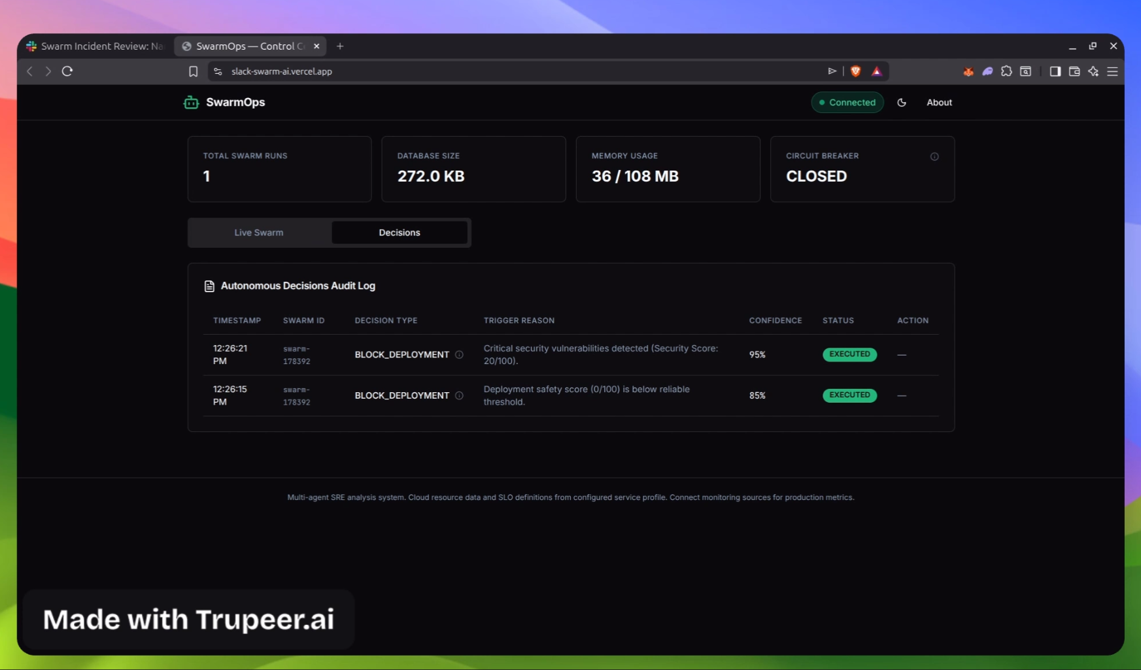
Task: Open the extensions puzzle piece menu
Action: (1006, 71)
